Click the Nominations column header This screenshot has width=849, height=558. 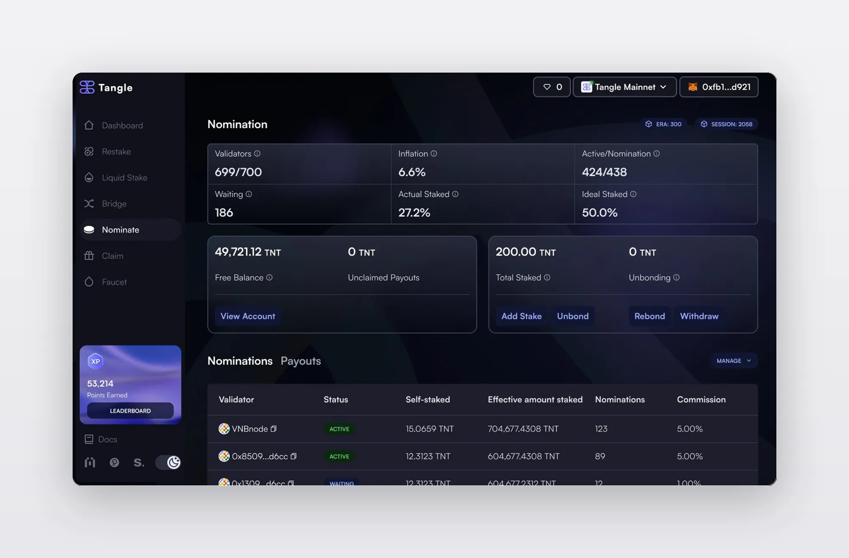click(620, 400)
